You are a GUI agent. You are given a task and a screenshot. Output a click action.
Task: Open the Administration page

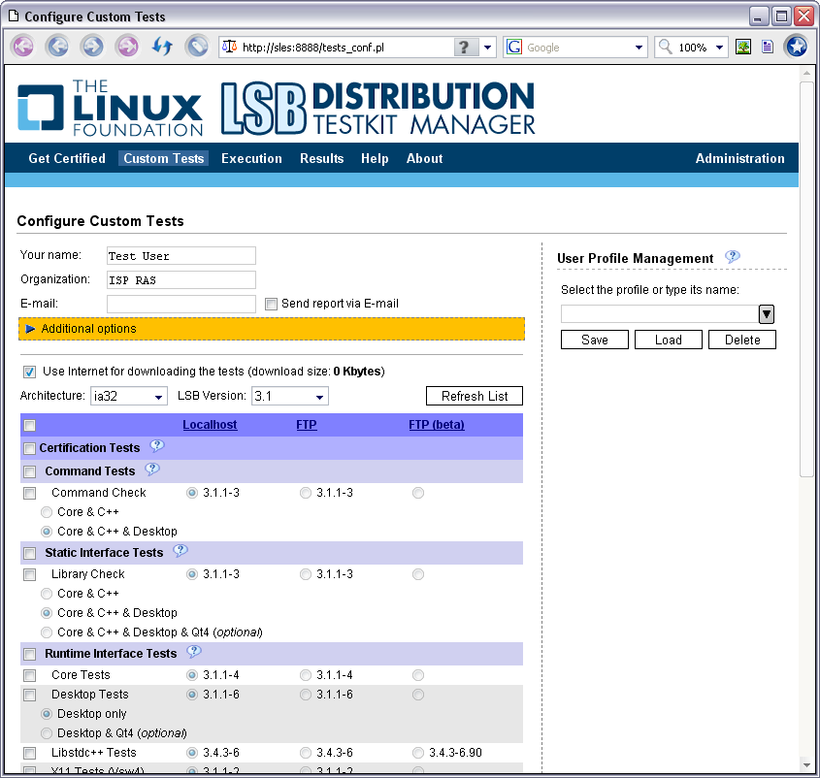tap(740, 158)
